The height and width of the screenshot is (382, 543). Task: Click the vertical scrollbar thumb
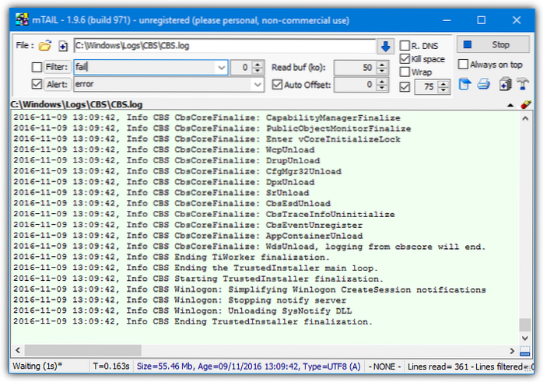(x=524, y=325)
